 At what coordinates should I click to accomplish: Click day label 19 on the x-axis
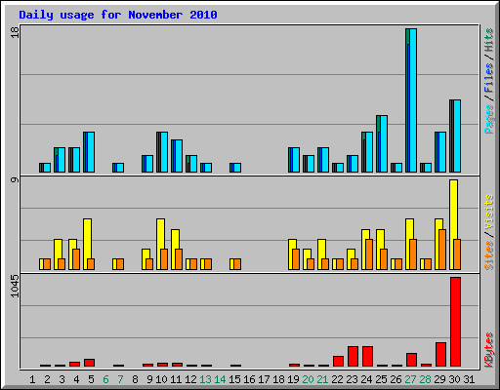click(x=293, y=379)
